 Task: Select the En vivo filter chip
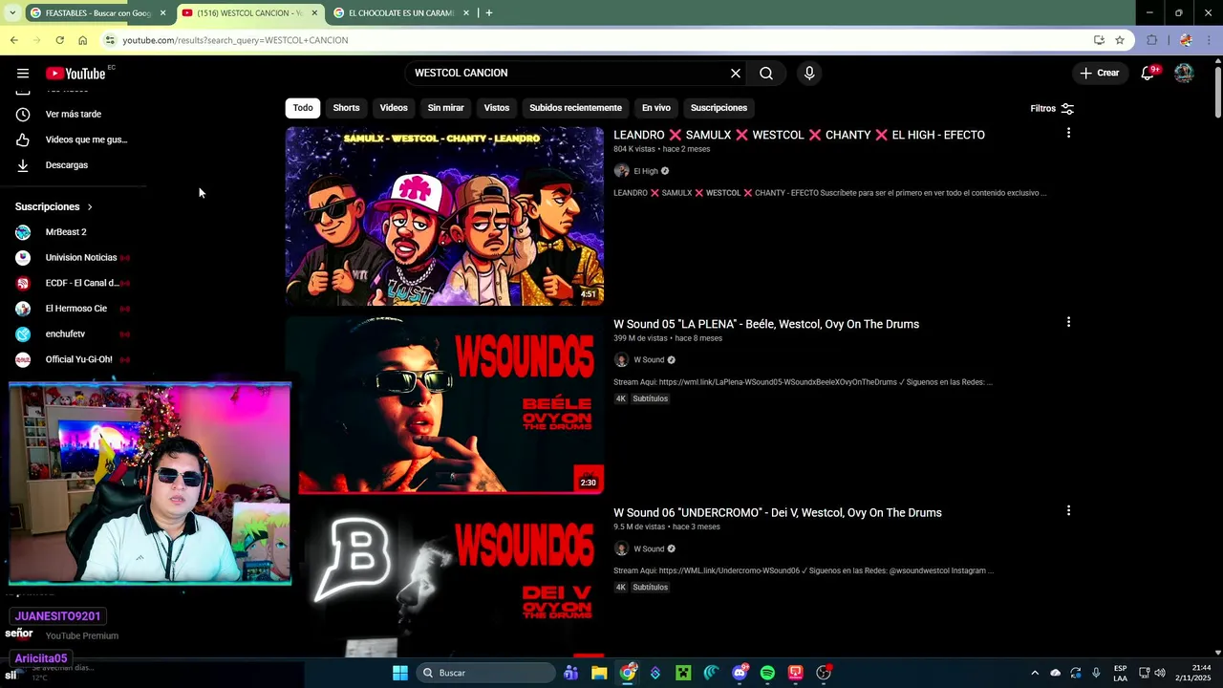tap(655, 108)
